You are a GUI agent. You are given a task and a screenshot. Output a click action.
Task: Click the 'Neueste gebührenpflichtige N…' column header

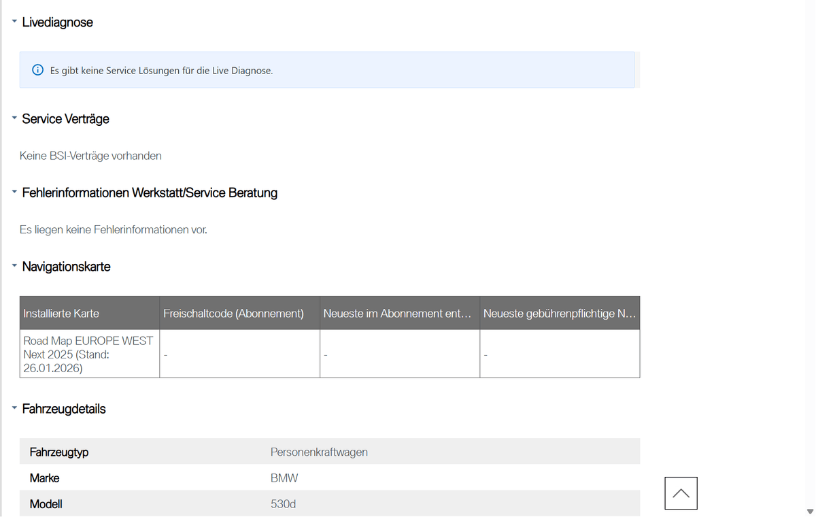click(560, 313)
